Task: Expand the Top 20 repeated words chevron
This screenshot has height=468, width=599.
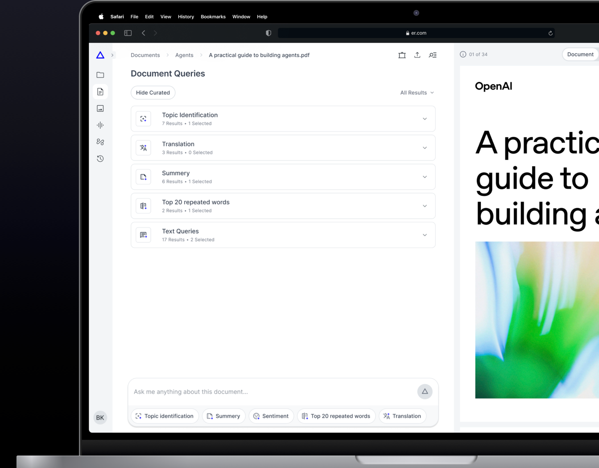Action: [425, 206]
